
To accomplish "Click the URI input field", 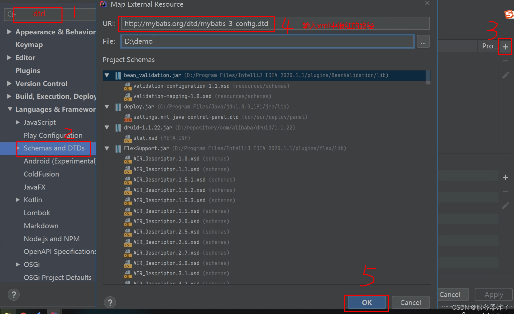I will click(x=275, y=24).
